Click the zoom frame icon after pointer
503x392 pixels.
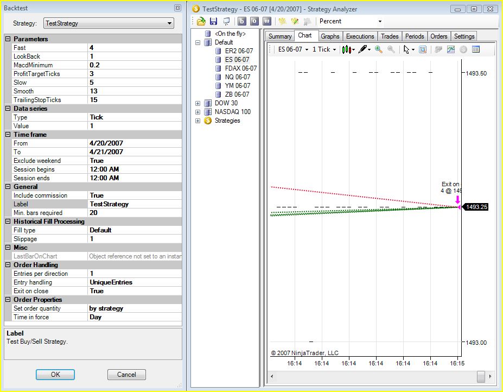click(423, 49)
